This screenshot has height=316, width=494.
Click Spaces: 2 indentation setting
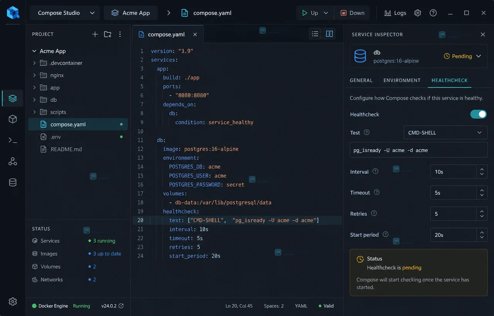tap(274, 306)
